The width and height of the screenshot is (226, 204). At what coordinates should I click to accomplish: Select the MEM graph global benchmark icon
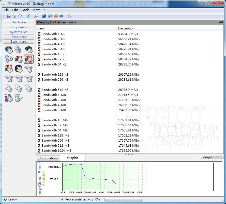tap(28, 59)
